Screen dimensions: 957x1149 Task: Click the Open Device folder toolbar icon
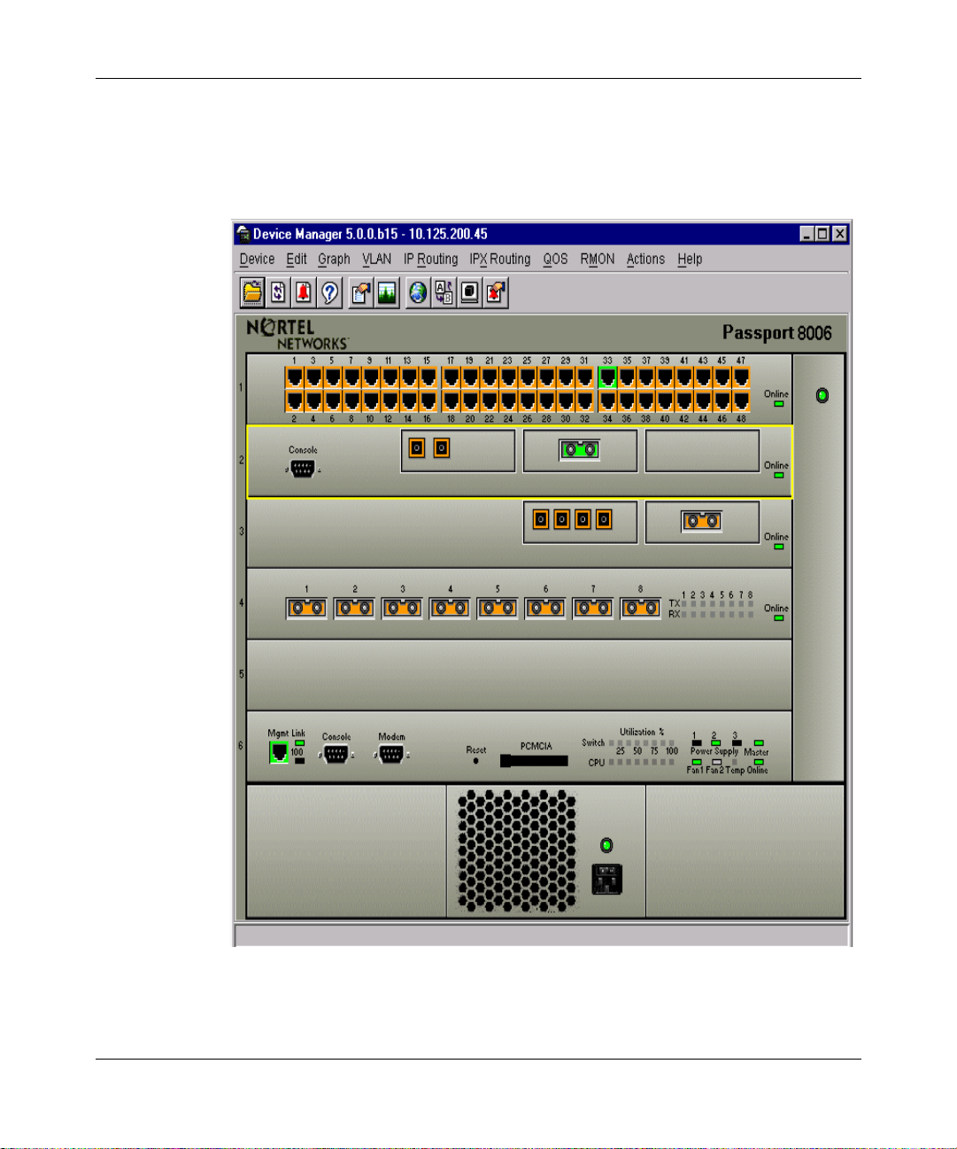click(252, 292)
